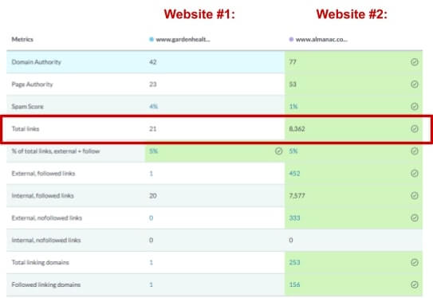Select the Total links row label
433x298 pixels.
[x=26, y=129]
